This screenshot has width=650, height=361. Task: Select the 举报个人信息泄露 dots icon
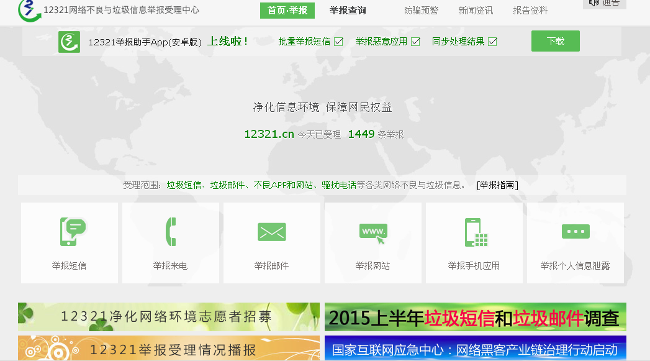(x=575, y=231)
